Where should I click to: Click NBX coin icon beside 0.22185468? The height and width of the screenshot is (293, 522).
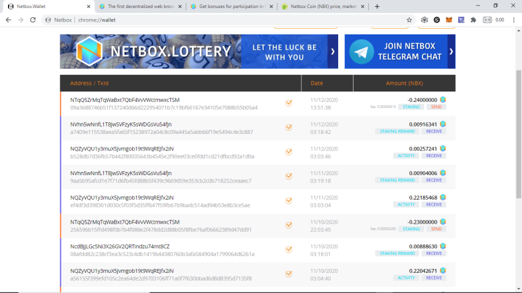coord(443,197)
